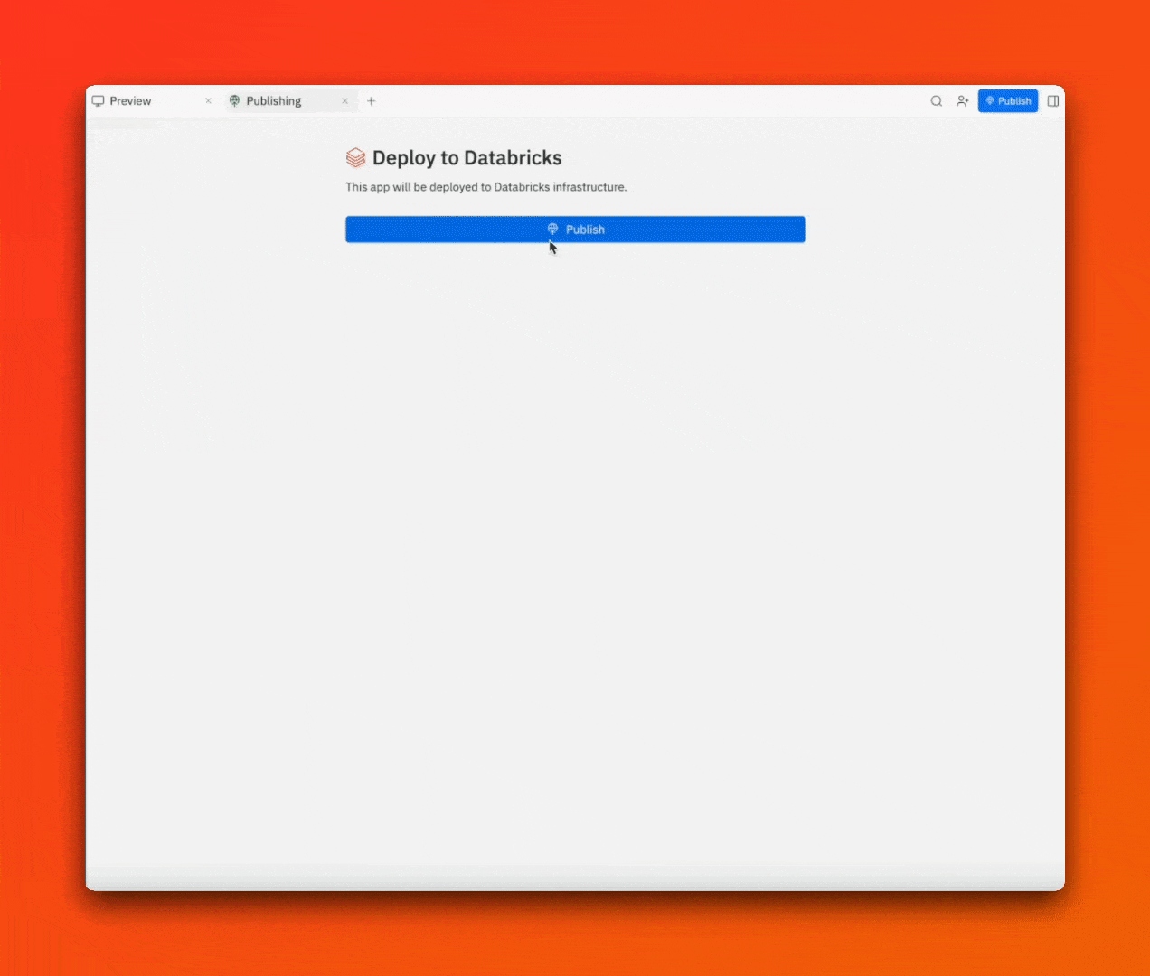Select the Publish label on the deploy button
This screenshot has height=976, width=1150.
click(584, 229)
